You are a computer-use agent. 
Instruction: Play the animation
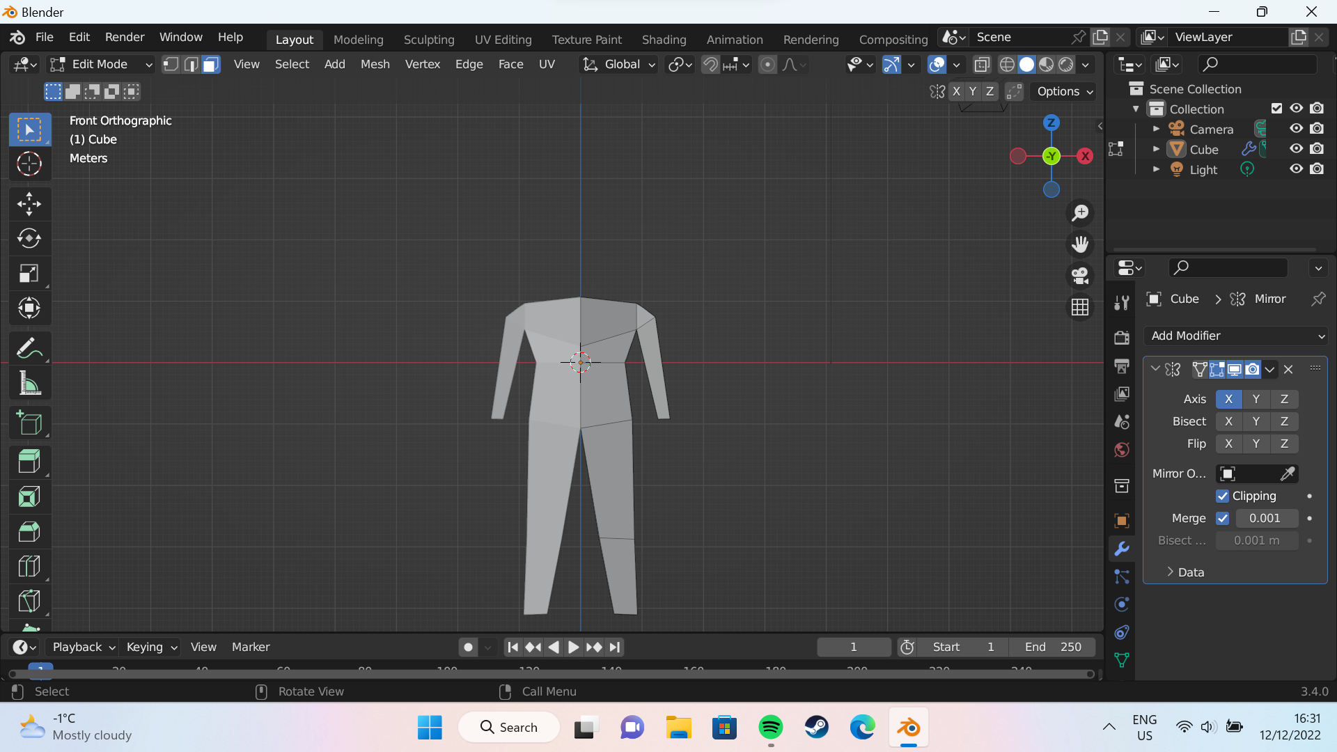pyautogui.click(x=573, y=648)
